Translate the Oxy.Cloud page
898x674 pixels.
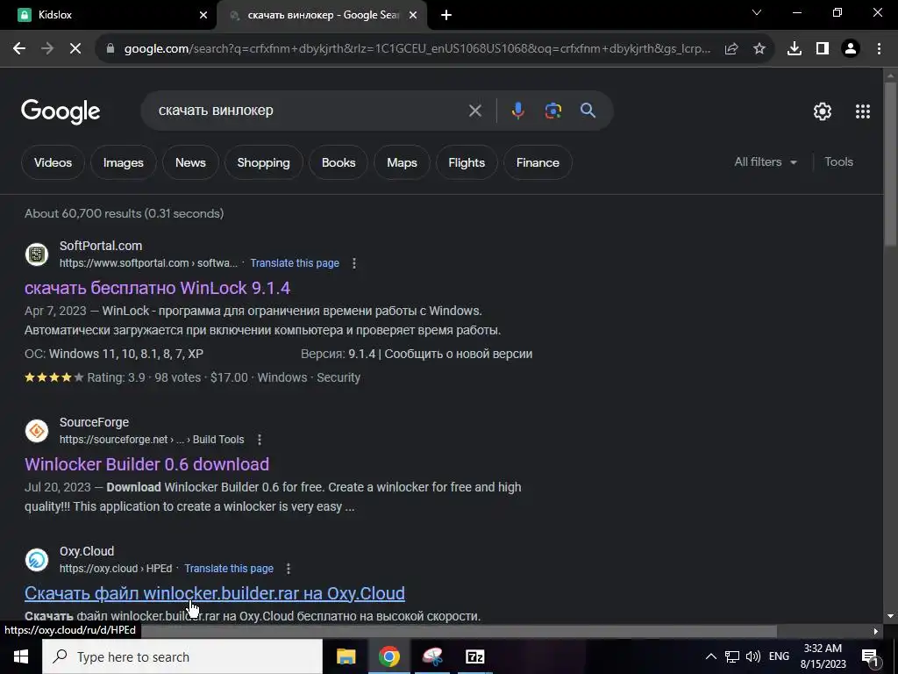229,569
